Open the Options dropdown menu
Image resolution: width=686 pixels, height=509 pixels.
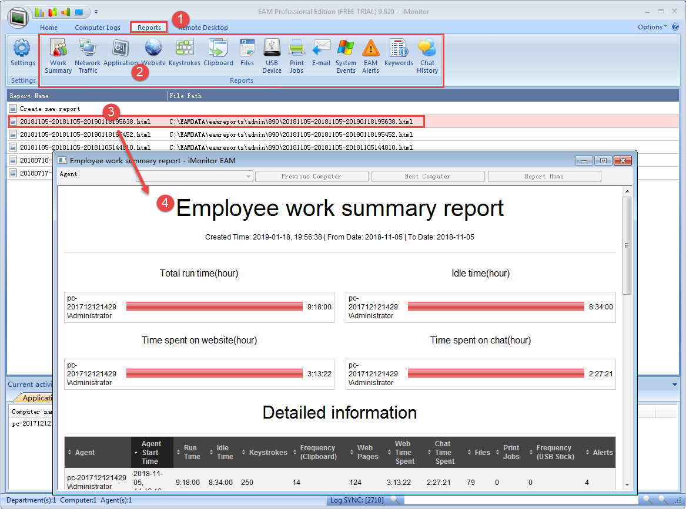(652, 27)
